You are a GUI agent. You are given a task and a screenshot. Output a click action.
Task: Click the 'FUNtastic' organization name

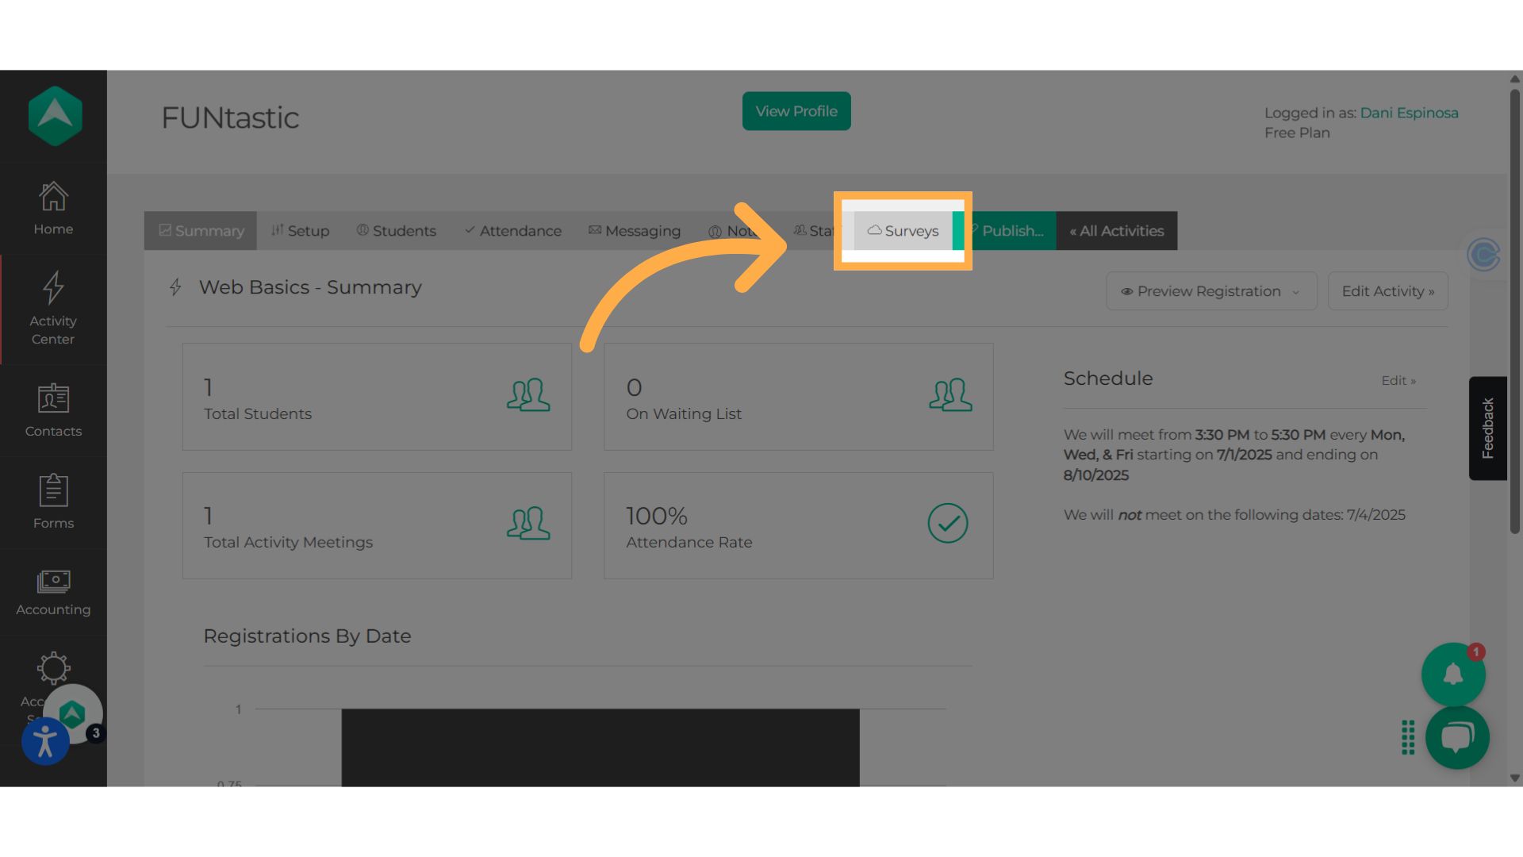(230, 118)
